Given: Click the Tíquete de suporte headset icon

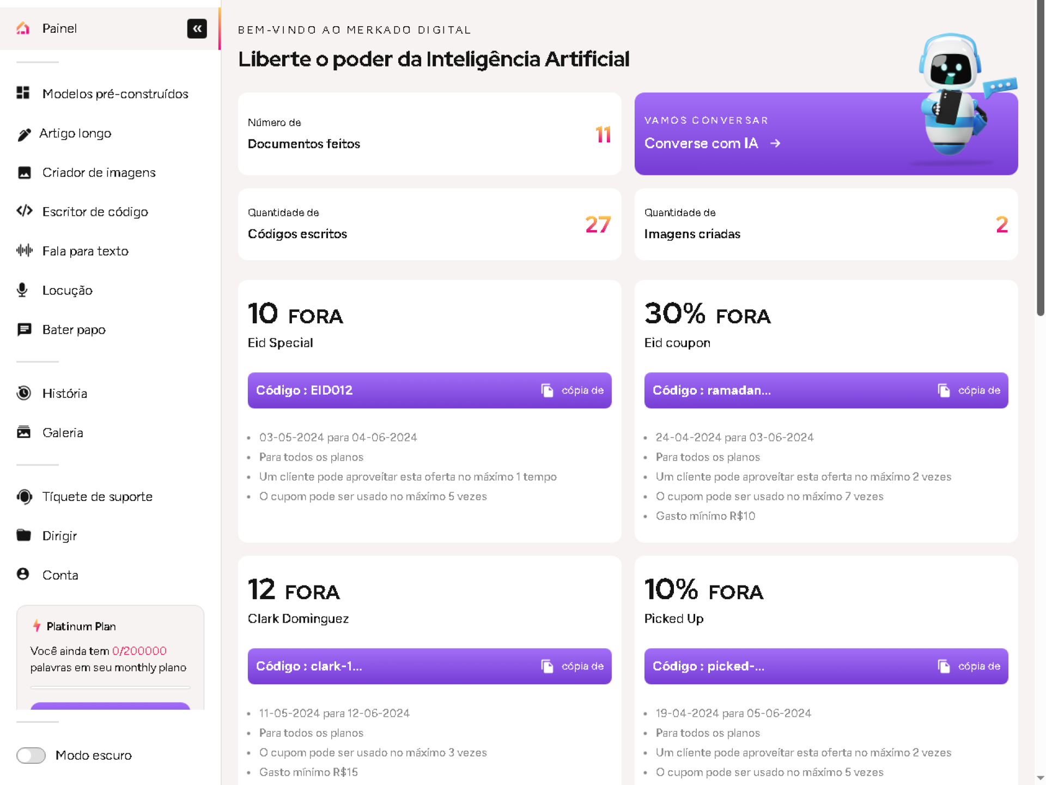Looking at the screenshot, I should [24, 497].
